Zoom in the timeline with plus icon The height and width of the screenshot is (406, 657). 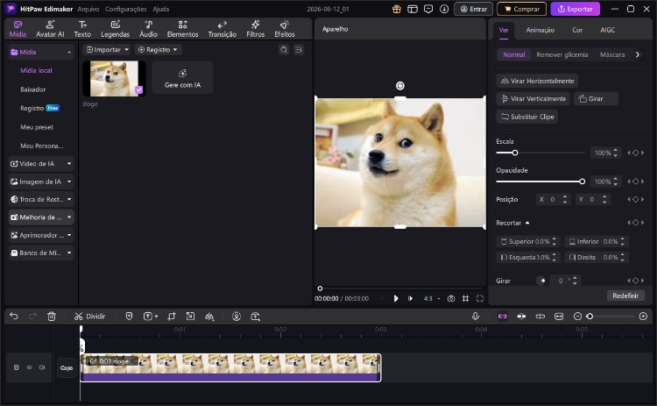coord(643,317)
